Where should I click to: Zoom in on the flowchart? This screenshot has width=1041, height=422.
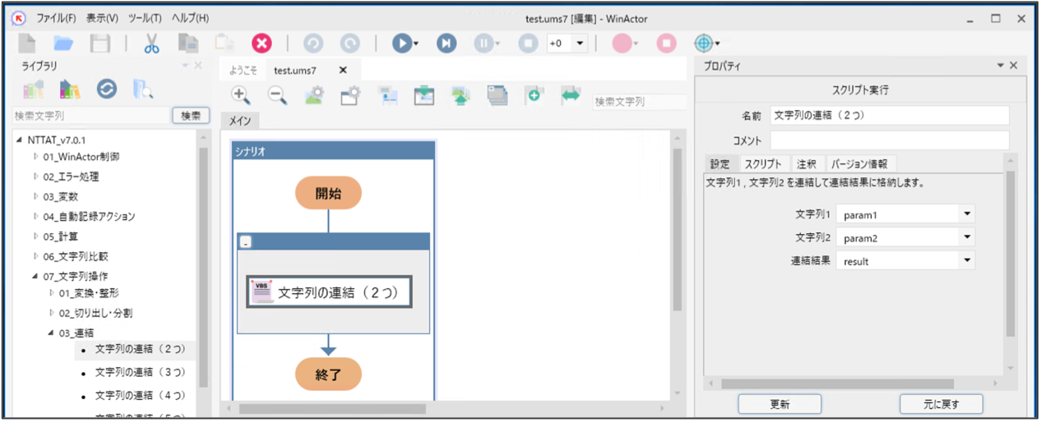click(x=241, y=95)
